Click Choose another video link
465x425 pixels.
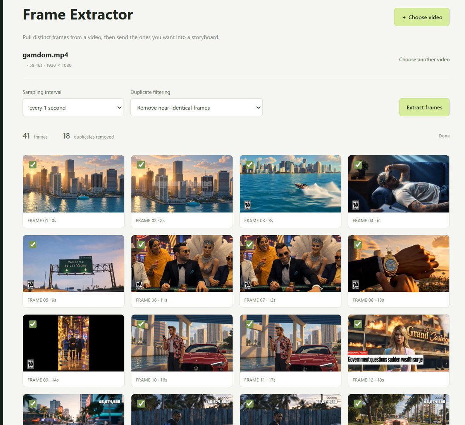(424, 59)
